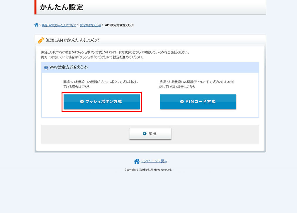
Task: Choose the PINコード方式 button
Action: click(x=198, y=102)
